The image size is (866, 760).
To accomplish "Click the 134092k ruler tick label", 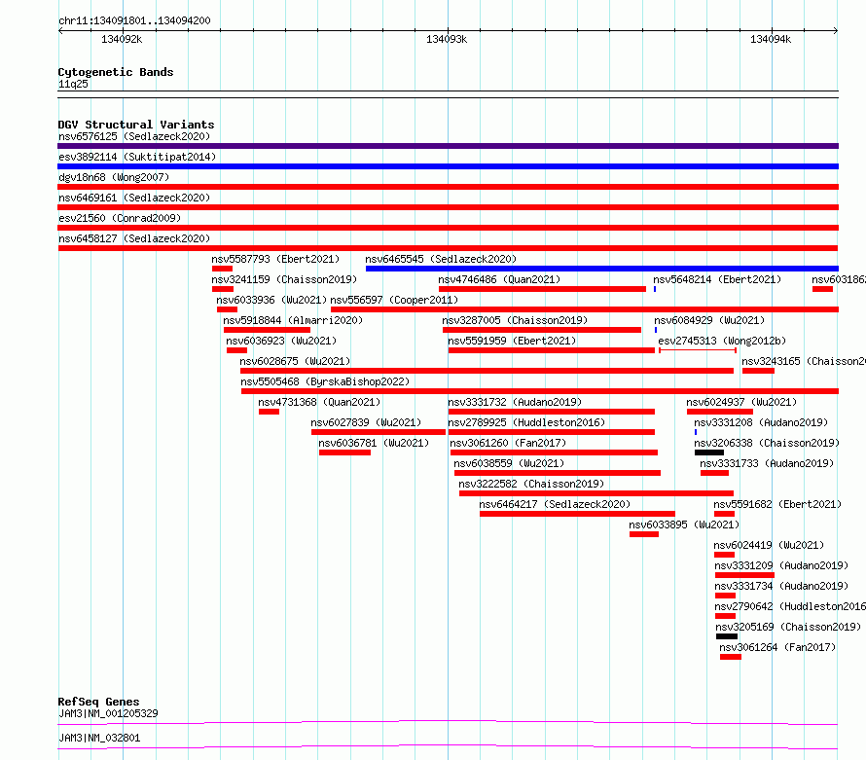I will pos(122,39).
